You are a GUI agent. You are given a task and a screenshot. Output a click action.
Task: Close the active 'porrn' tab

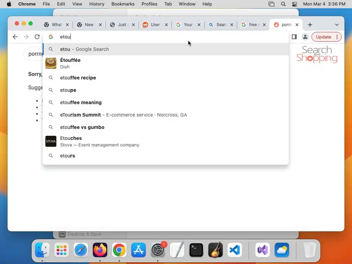click(297, 25)
